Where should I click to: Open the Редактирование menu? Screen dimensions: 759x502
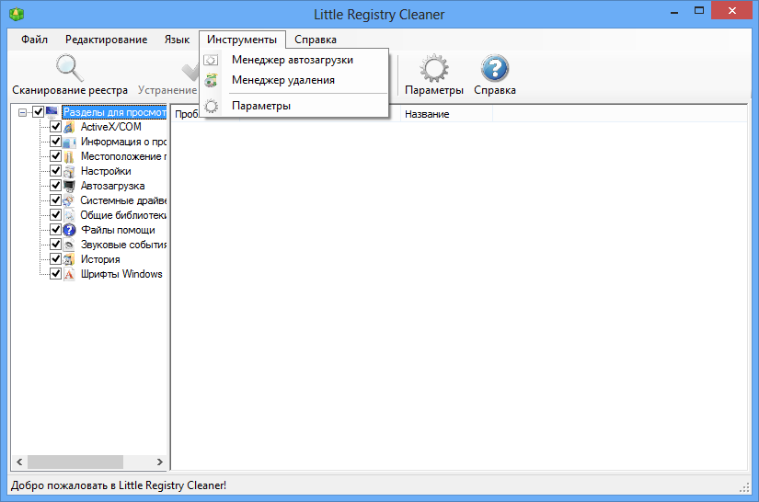point(107,40)
